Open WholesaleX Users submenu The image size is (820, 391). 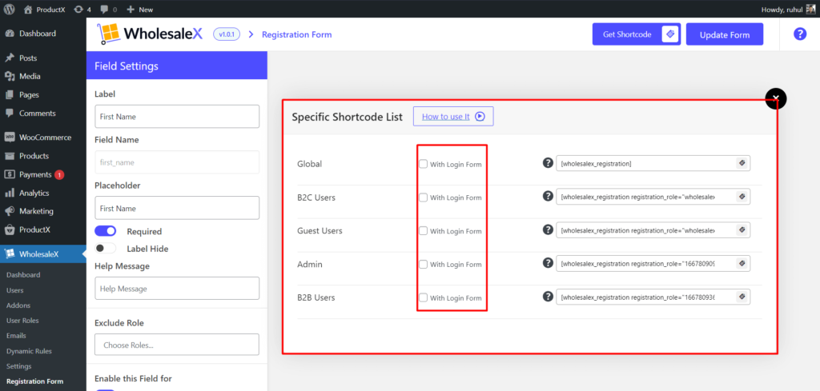(14, 290)
